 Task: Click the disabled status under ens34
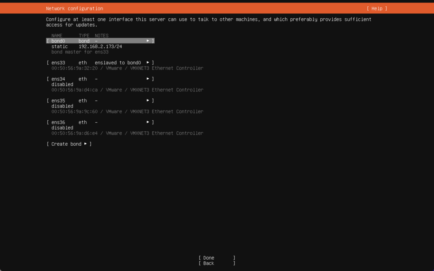(x=62, y=84)
